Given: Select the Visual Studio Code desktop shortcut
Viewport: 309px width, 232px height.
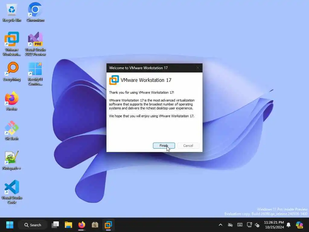Looking at the screenshot, I should [x=12, y=192].
